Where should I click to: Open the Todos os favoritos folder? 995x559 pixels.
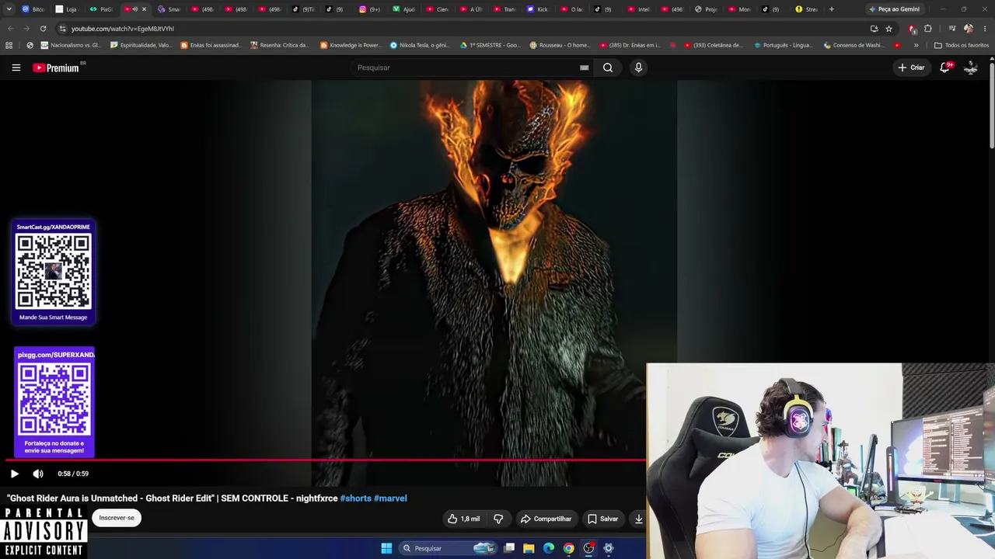click(x=962, y=45)
